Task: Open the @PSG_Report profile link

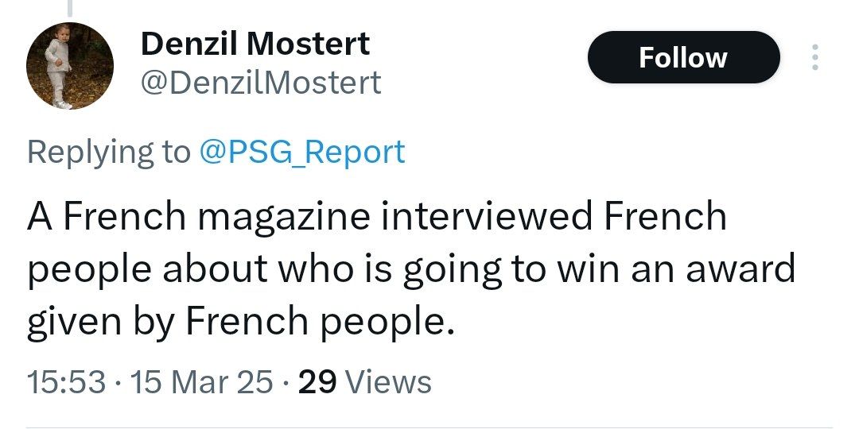Action: tap(302, 152)
